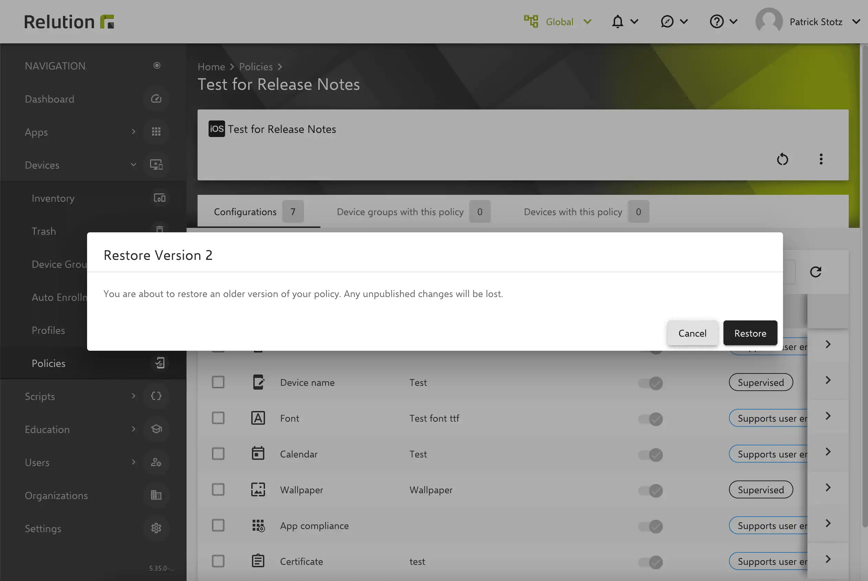
Task: Tick the Device name configuration checkbox
Action: pos(218,382)
